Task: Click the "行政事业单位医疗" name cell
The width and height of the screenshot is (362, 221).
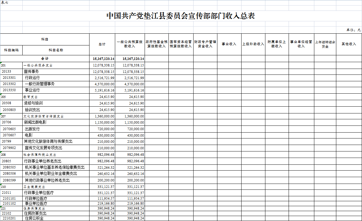Action: coord(56,193)
